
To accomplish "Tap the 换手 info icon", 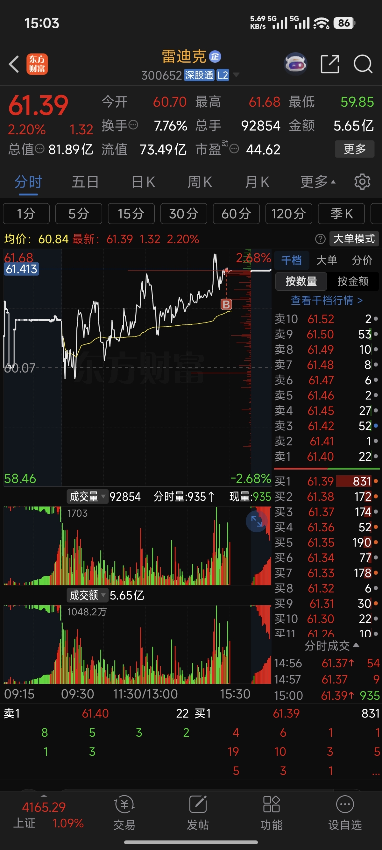I will coord(133,125).
